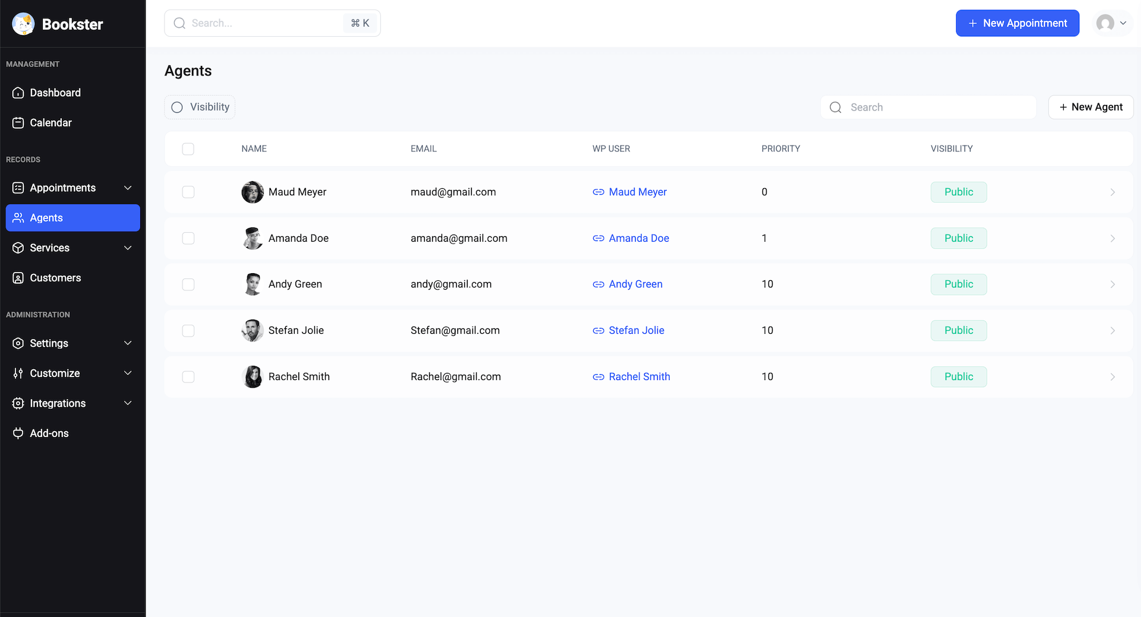
Task: Expand the Settings menu chevron
Action: click(x=128, y=343)
